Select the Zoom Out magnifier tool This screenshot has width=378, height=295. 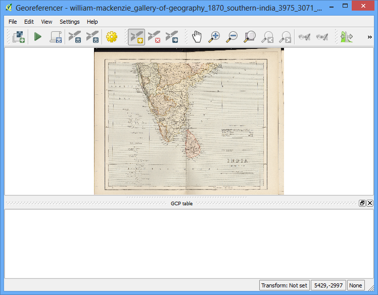pos(232,37)
